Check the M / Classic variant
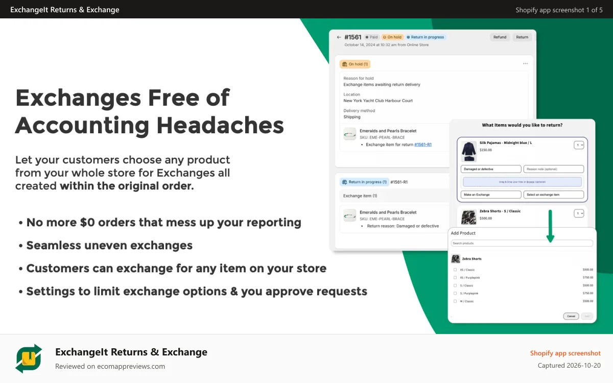Viewport: 613px width, 383px height. click(x=455, y=301)
